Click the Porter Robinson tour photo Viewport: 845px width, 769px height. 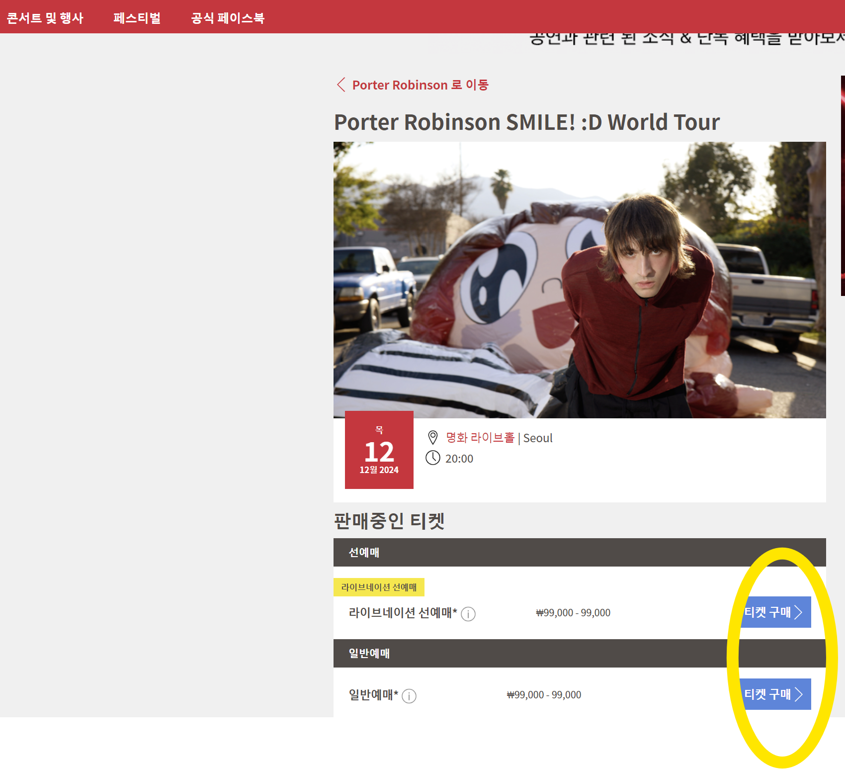pyautogui.click(x=580, y=280)
